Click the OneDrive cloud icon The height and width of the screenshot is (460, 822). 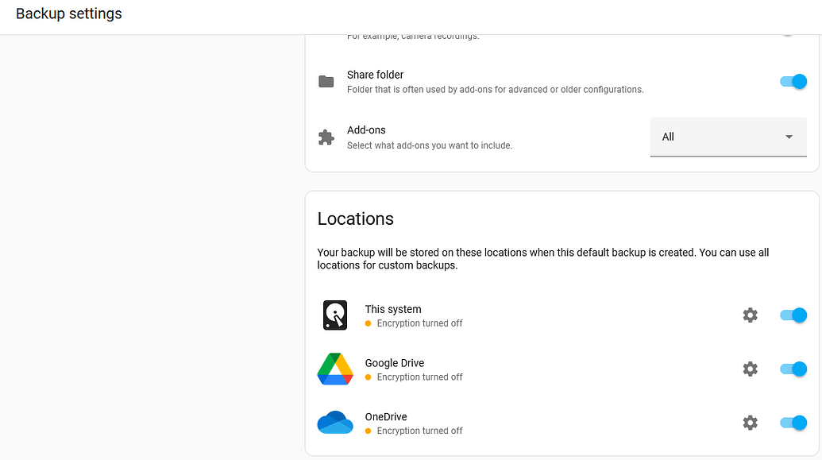point(334,422)
